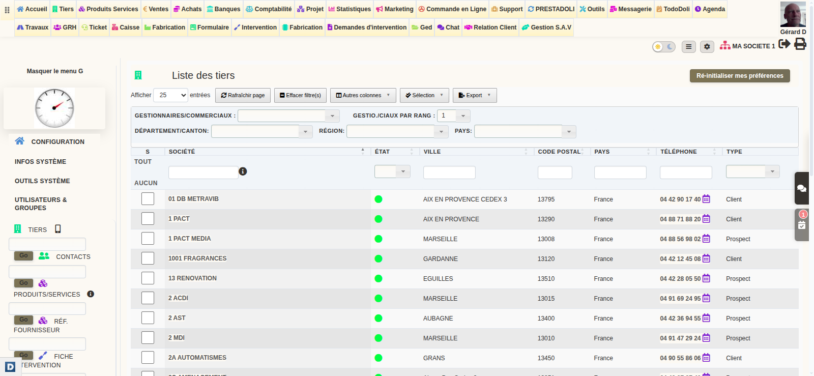Click the Rafraîchir page button
The image size is (814, 376).
click(x=243, y=95)
